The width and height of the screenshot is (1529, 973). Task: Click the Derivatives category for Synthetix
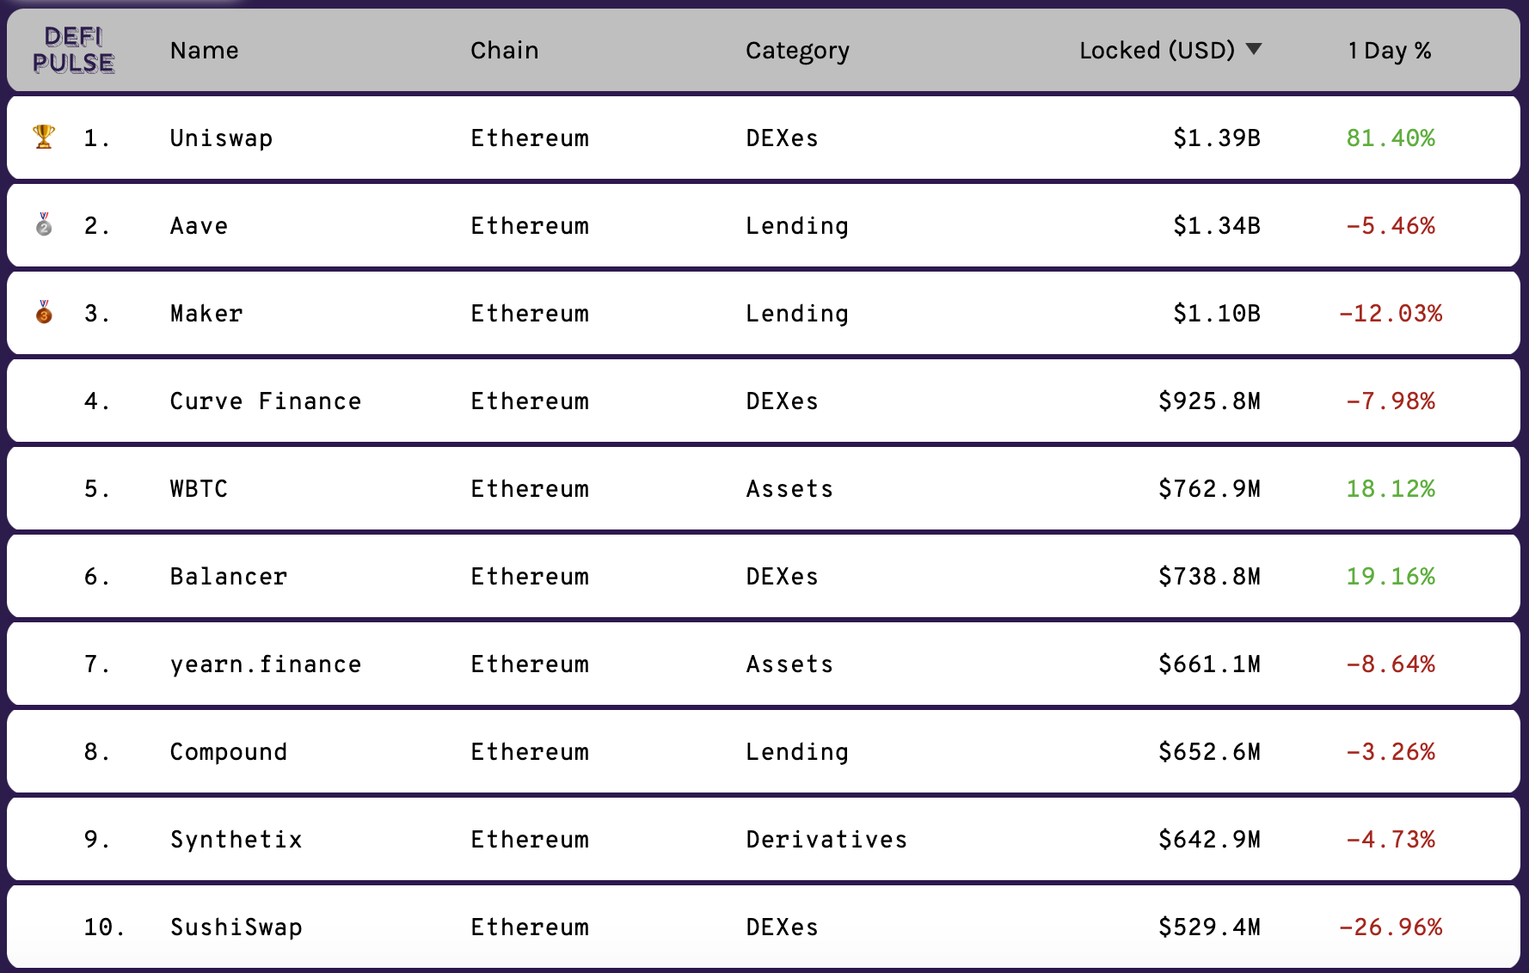(x=826, y=840)
